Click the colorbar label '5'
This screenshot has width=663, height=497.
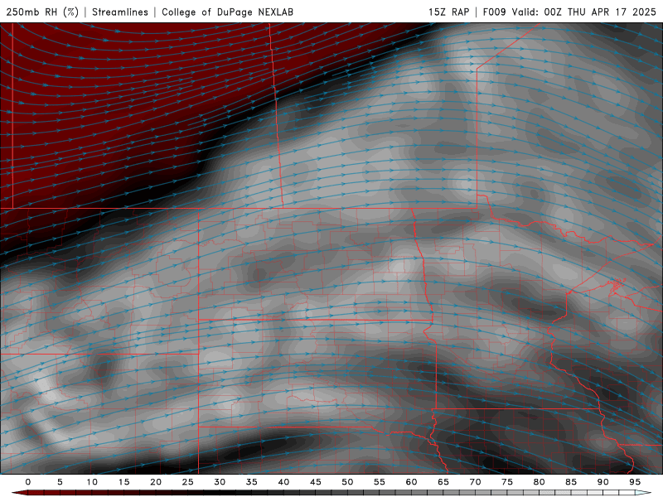60,482
